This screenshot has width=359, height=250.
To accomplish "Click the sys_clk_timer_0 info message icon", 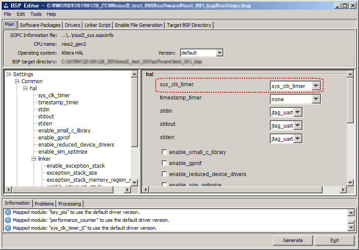I will coord(8,228).
